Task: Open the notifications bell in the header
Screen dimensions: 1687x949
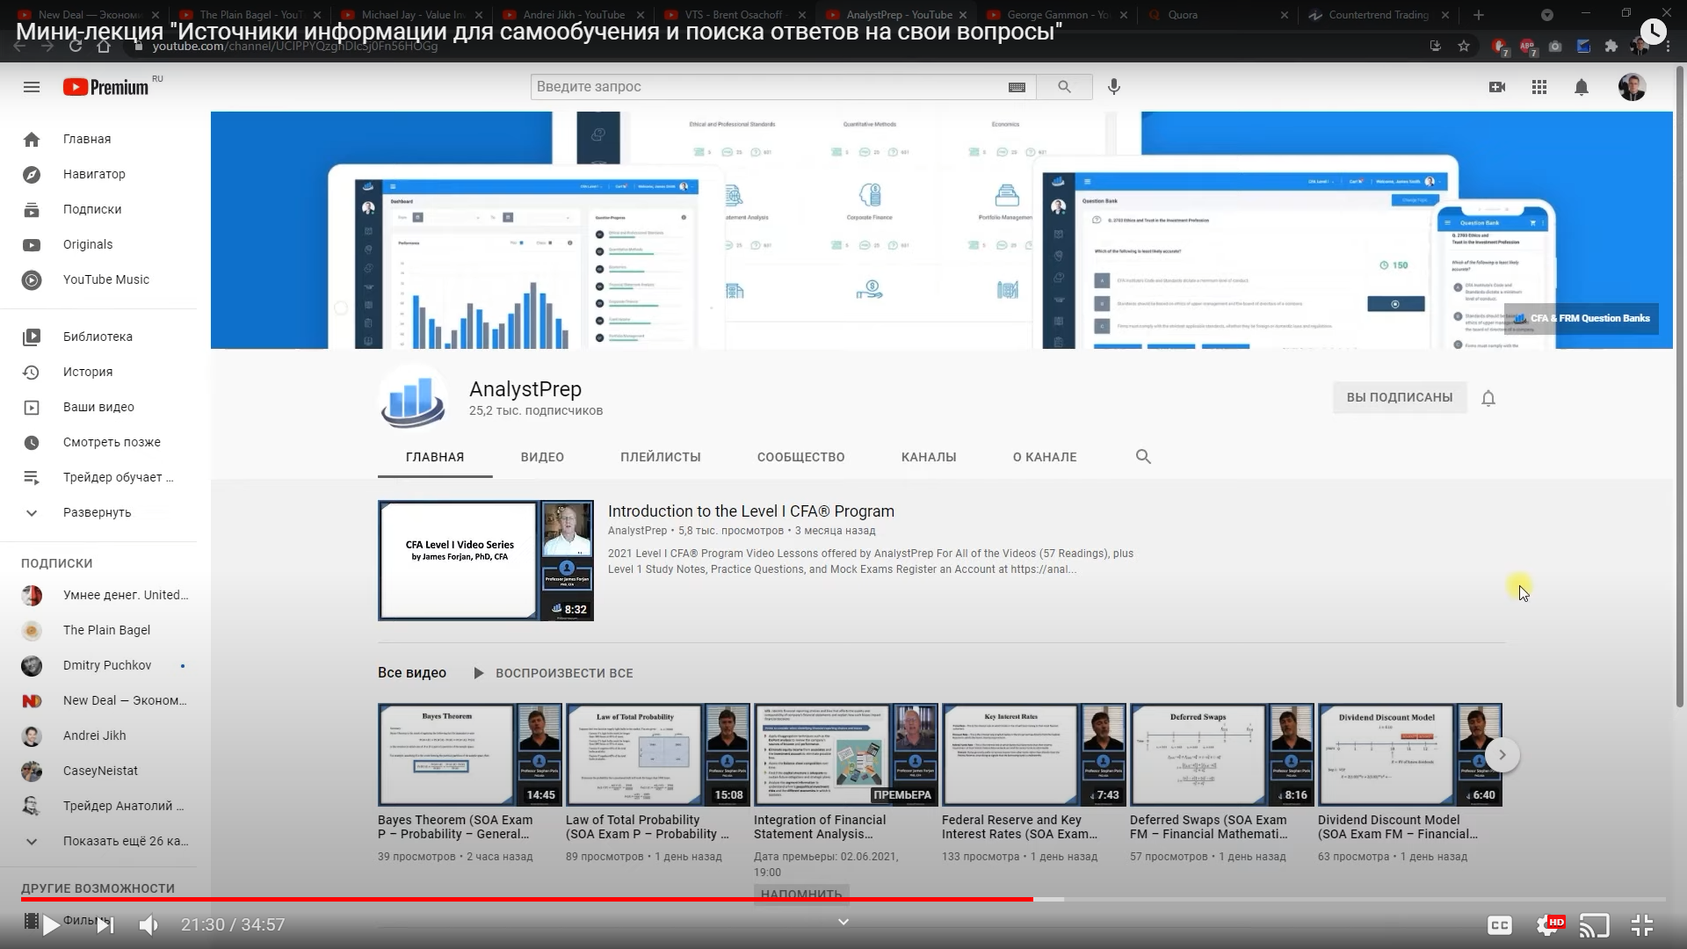Action: (1581, 87)
